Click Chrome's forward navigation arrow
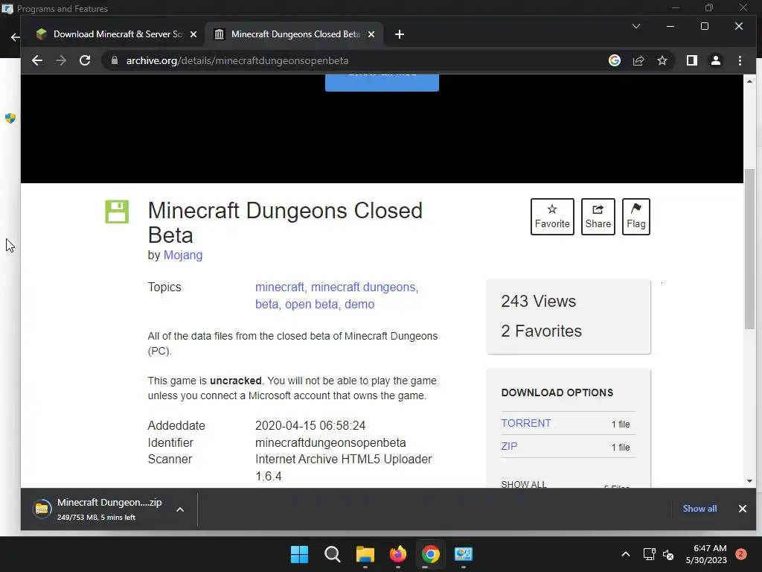The width and height of the screenshot is (762, 572). pyautogui.click(x=61, y=60)
